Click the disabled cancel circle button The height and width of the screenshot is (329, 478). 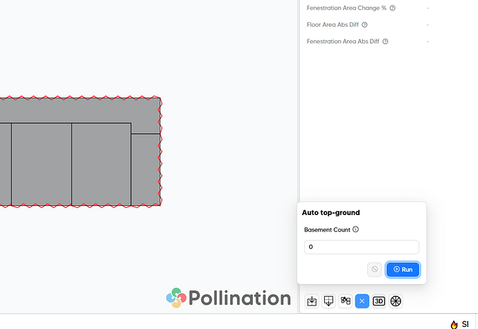(x=374, y=270)
